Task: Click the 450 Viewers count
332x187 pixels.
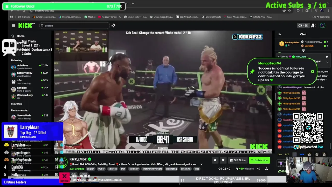Action: 245,169
